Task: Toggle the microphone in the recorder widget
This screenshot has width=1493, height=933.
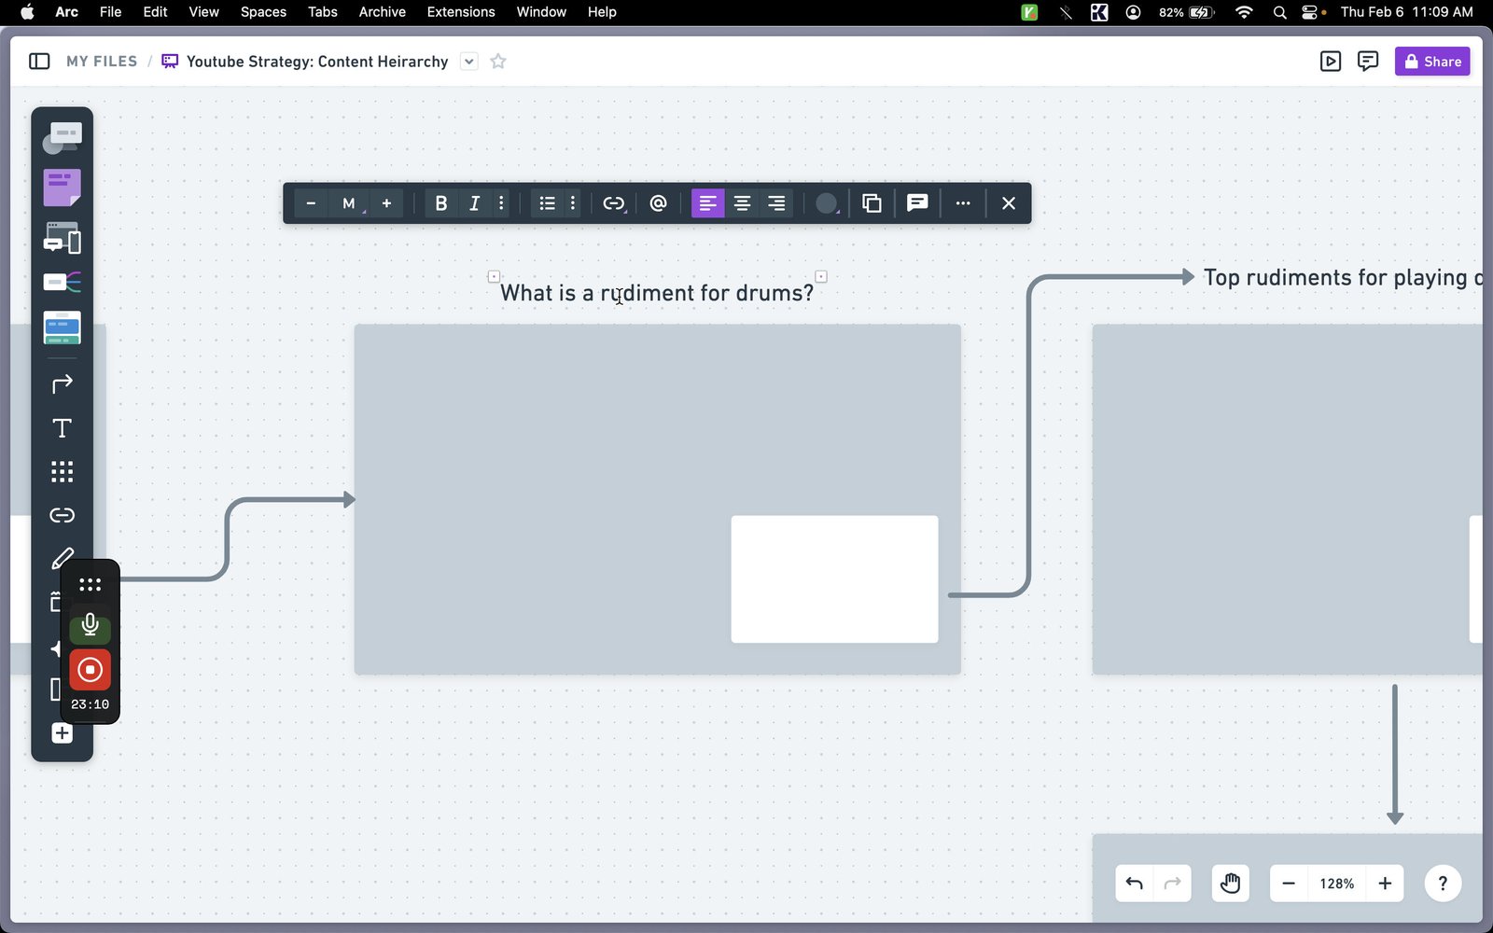Action: point(90,625)
